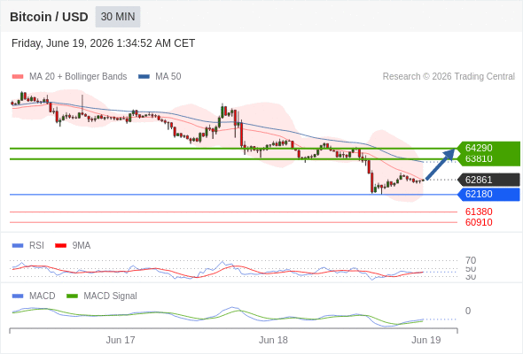Click the Jun 17 date axis label
The width and height of the screenshot is (523, 354).
click(121, 340)
